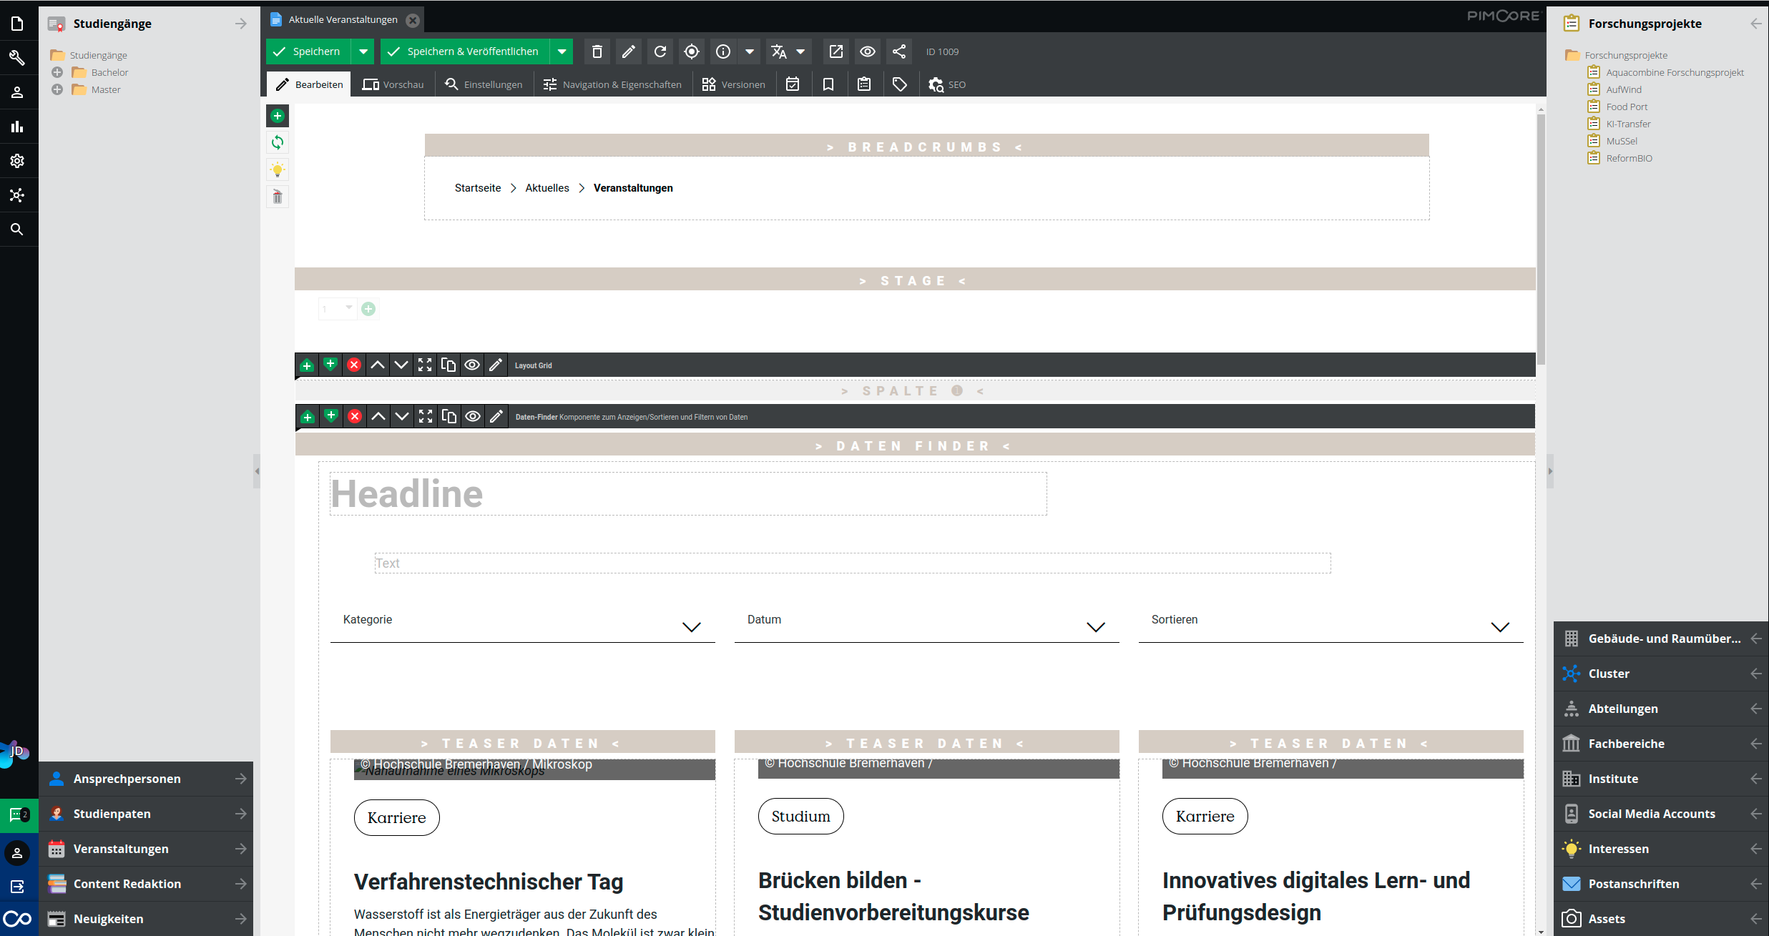Screen dimensions: 1769x936
Task: Toggle the highlight lightbulb on the editor
Action: point(278,169)
